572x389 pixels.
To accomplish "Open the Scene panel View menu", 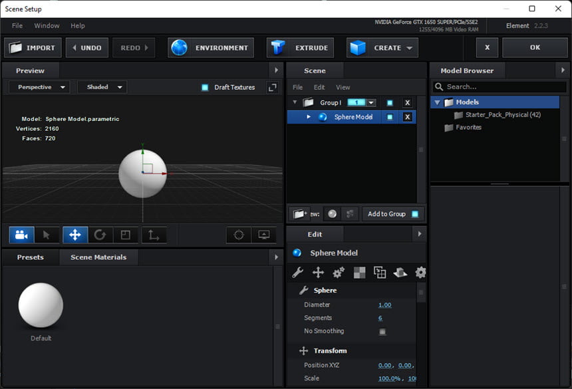I will 343,87.
